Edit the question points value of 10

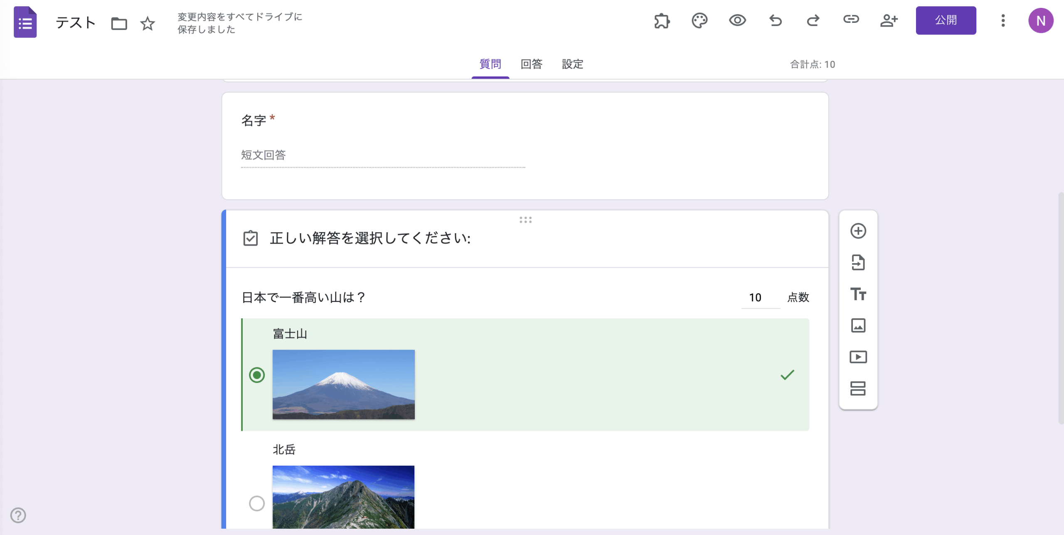point(755,297)
